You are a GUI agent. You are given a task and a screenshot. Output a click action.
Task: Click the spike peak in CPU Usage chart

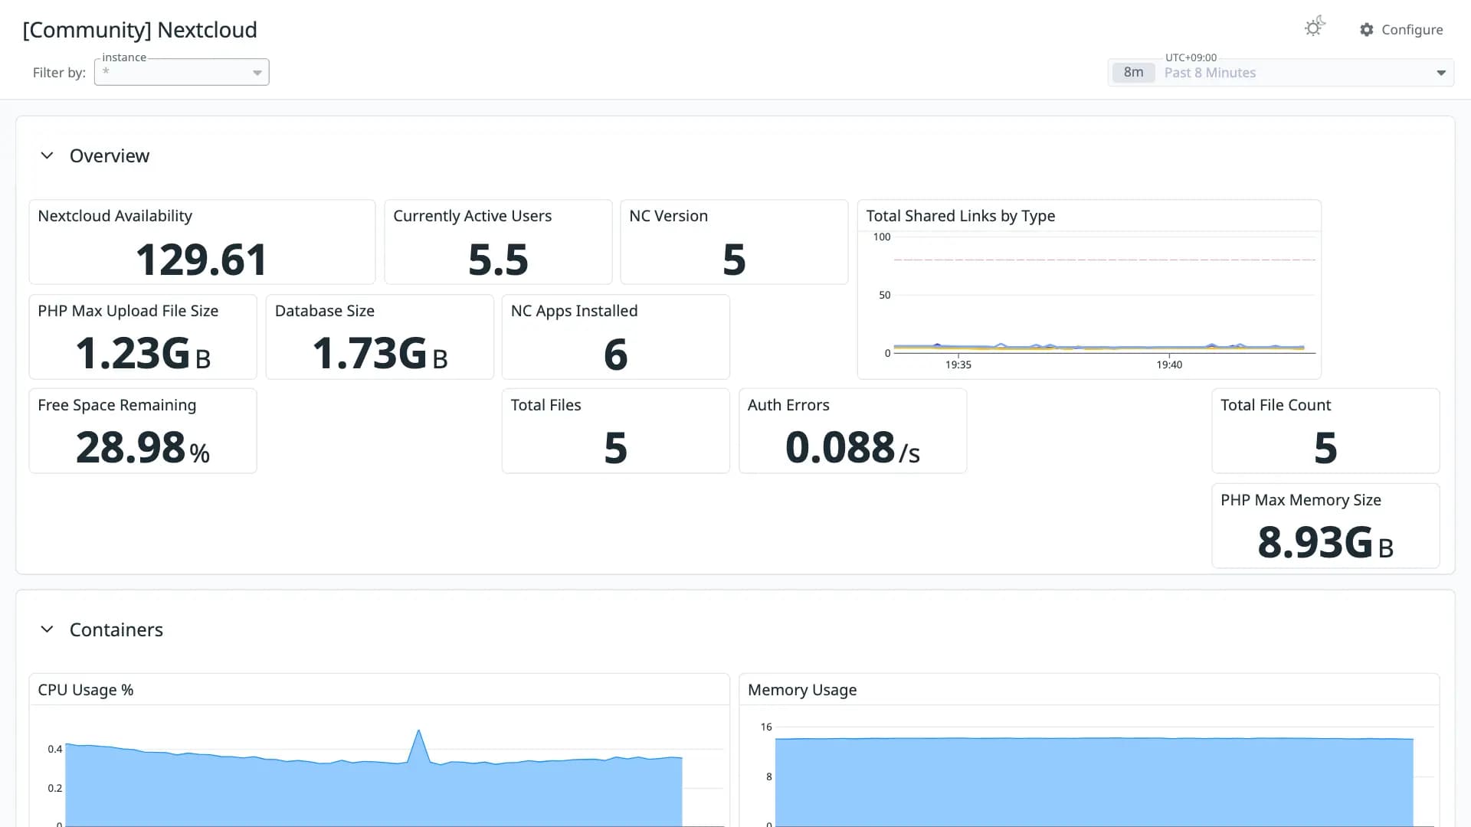click(418, 731)
